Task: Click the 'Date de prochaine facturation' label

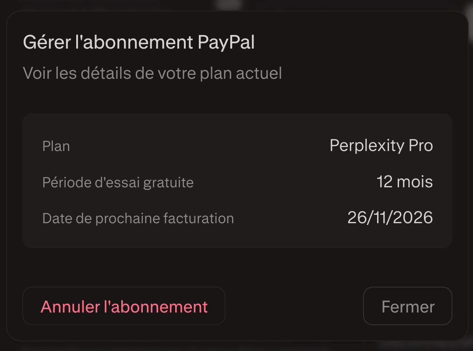Action: tap(138, 218)
